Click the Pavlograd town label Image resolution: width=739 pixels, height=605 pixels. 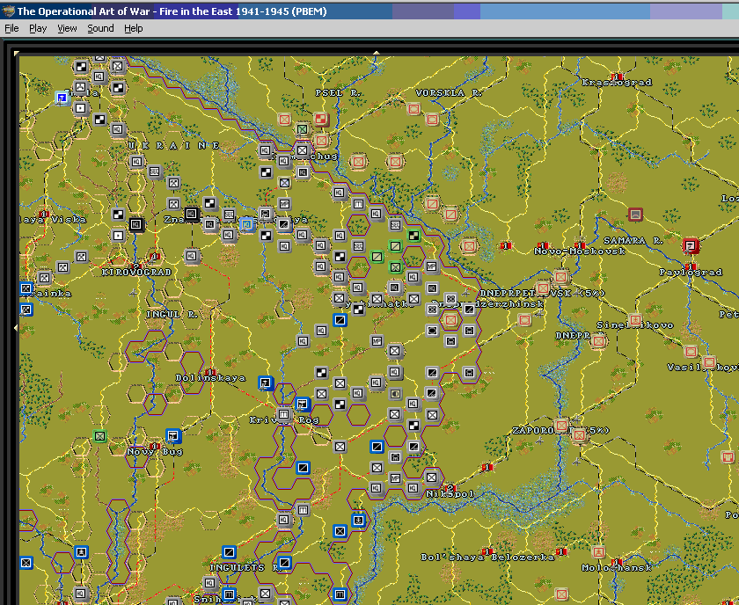tap(691, 272)
